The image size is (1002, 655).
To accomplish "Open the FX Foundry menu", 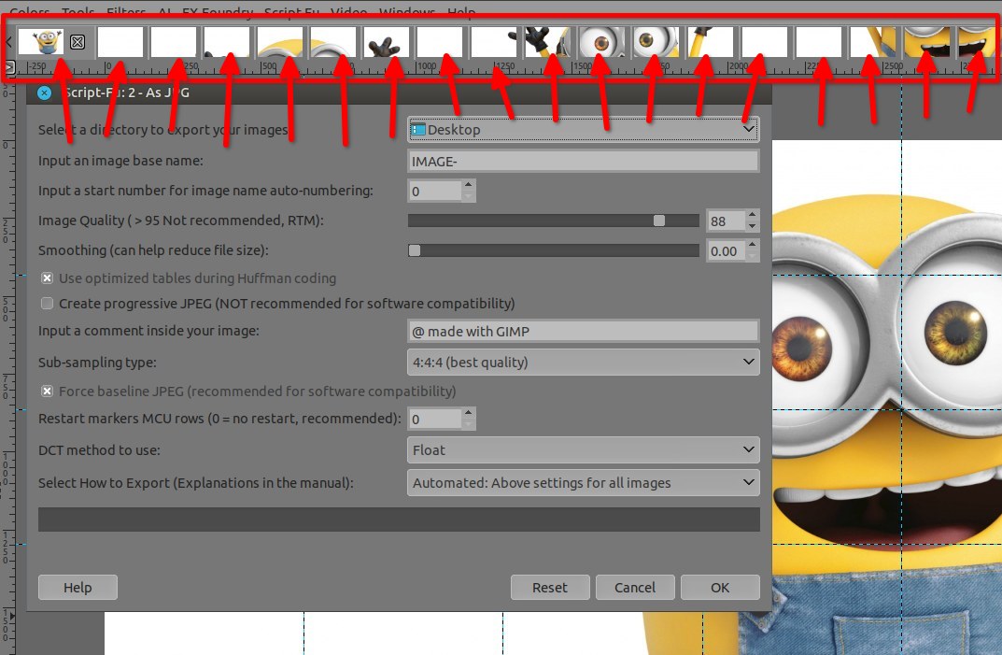I will click(x=218, y=11).
